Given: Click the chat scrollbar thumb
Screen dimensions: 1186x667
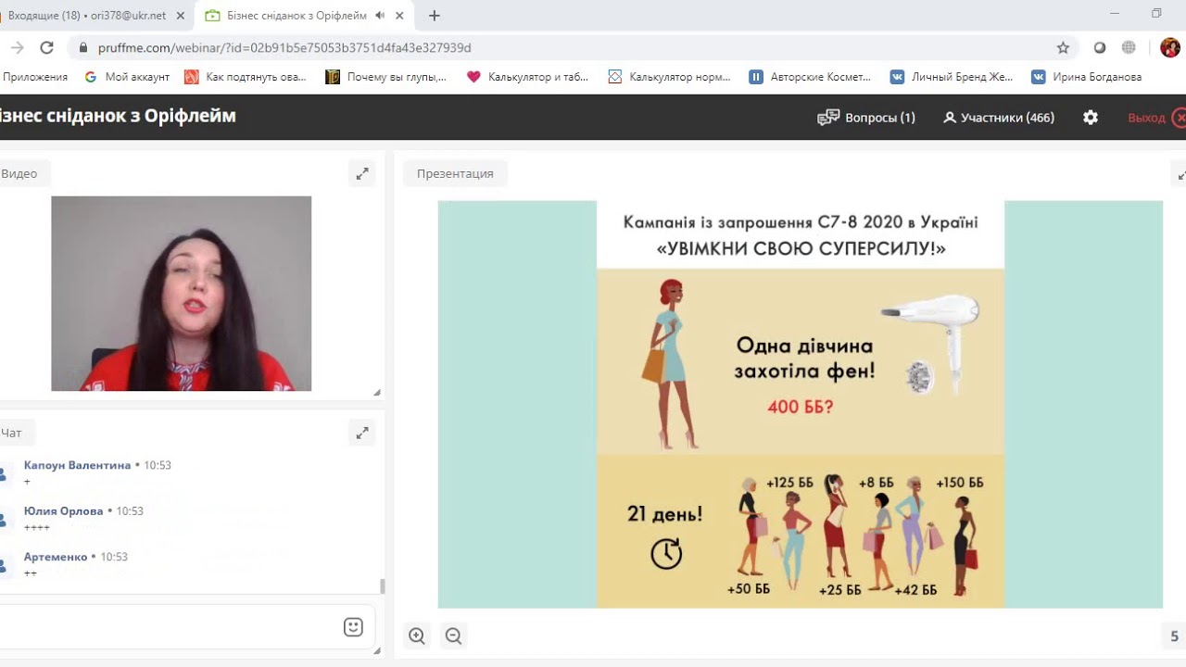Looking at the screenshot, I should pyautogui.click(x=383, y=586).
